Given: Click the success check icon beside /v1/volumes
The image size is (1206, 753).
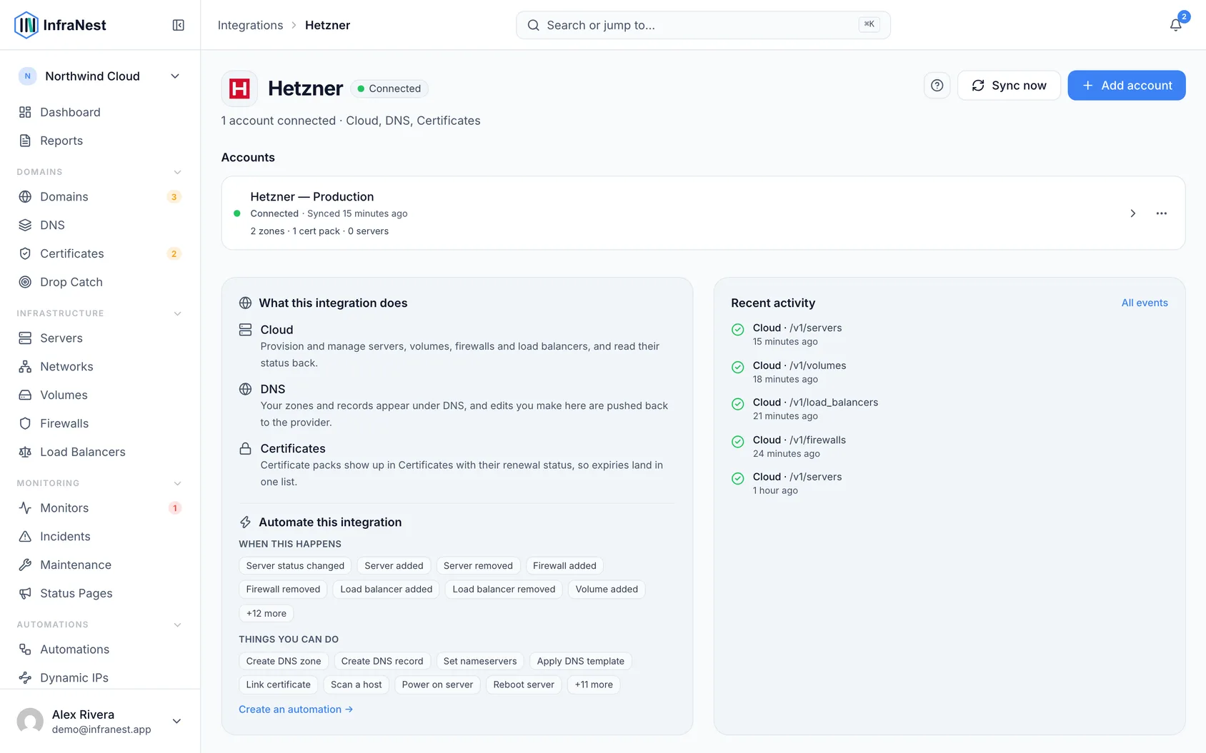Looking at the screenshot, I should pyautogui.click(x=738, y=367).
